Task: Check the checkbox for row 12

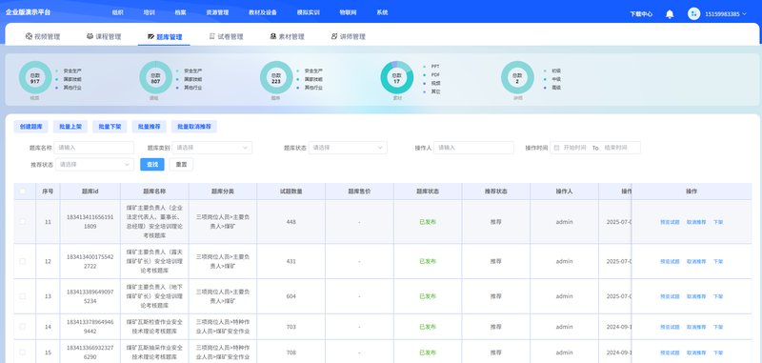Action: pos(22,261)
